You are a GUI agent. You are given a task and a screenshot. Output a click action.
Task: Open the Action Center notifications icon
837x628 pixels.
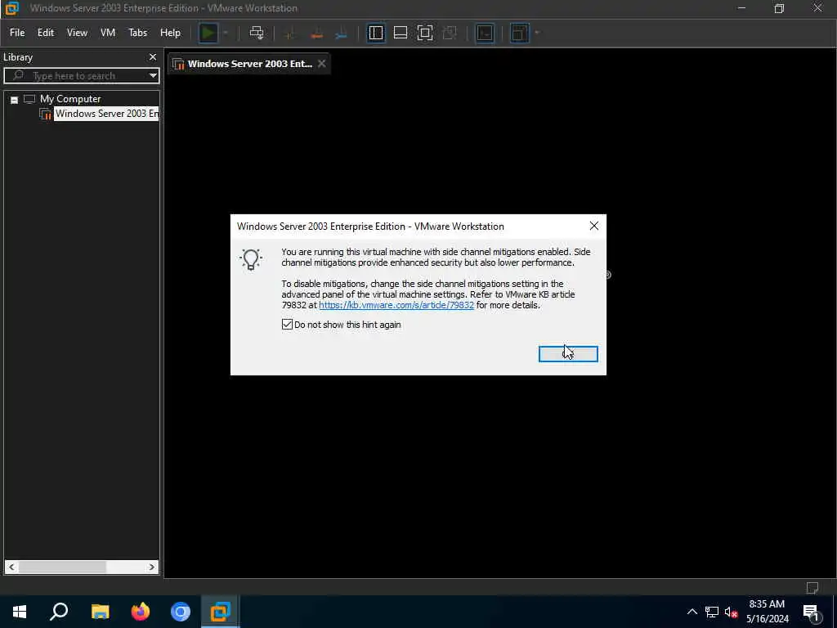[x=811, y=612]
